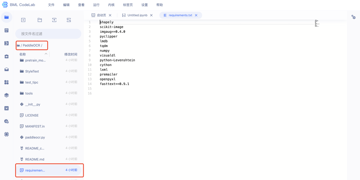Open the 查看 menu
Screen dimensions: 360x180
81,5
